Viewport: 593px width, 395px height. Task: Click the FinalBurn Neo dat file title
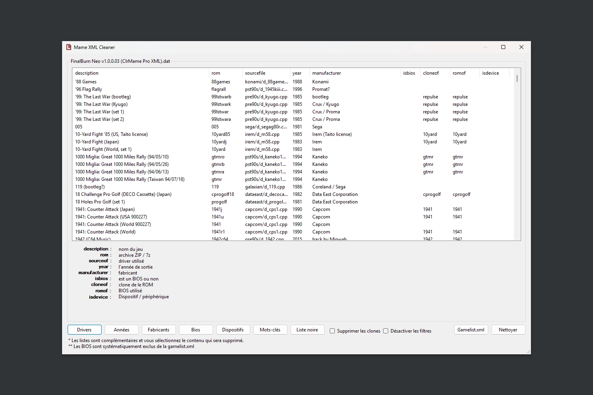[121, 61]
